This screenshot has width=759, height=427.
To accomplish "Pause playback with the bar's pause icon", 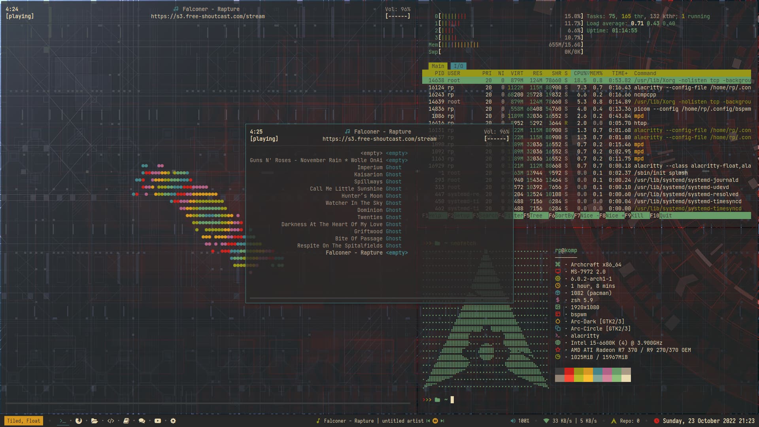I will point(435,421).
